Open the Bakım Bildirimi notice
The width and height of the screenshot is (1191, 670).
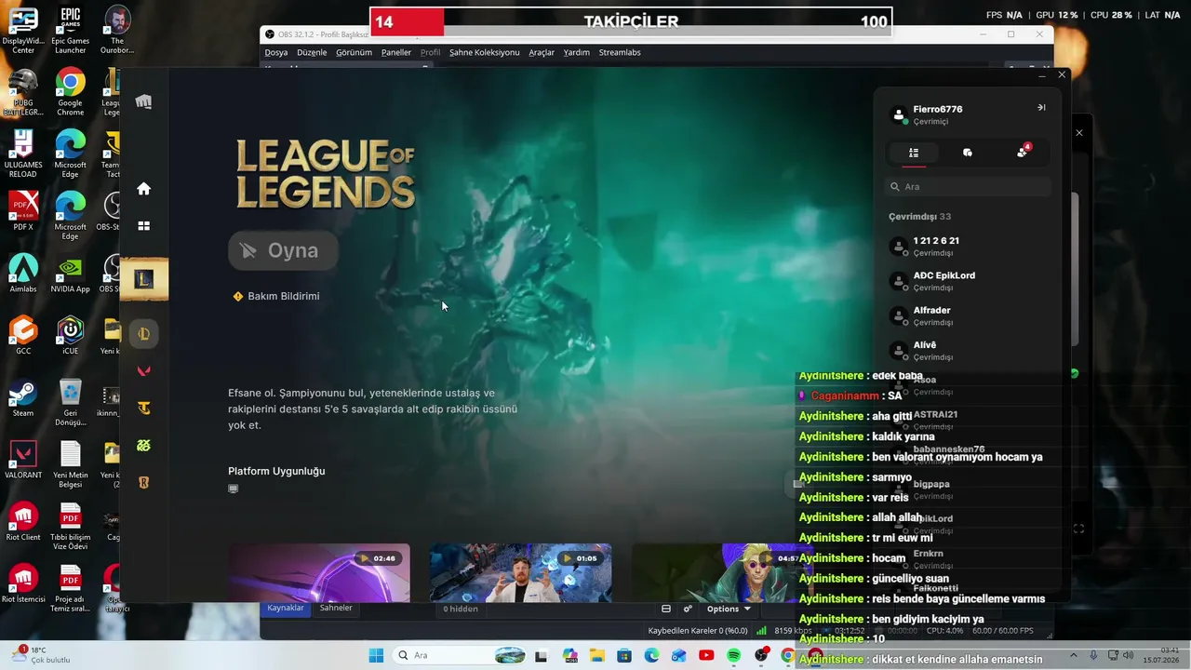[276, 296]
